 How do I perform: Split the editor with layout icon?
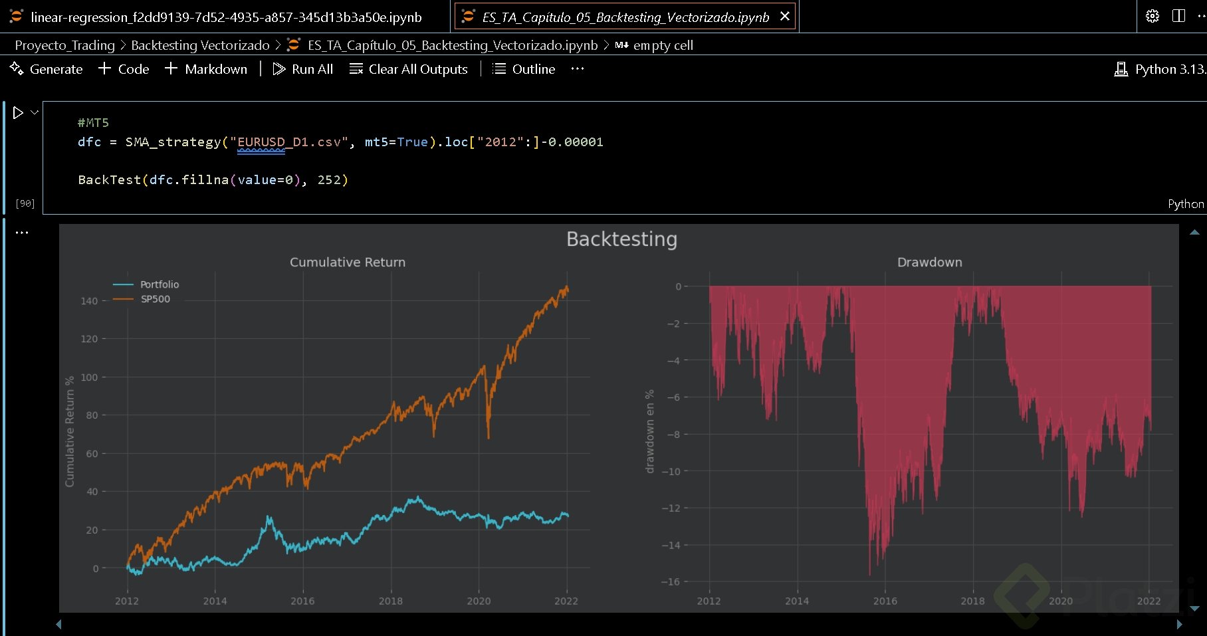(x=1178, y=17)
